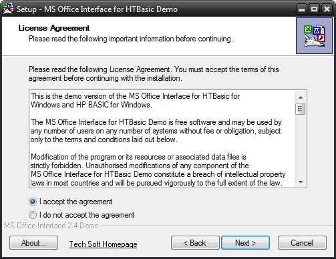Proceed with the Next > button
336x259 pixels.
(245, 243)
